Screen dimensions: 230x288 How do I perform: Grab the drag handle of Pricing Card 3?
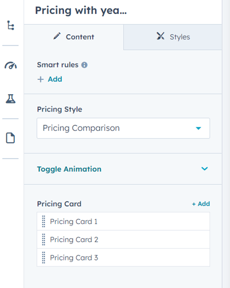click(43, 257)
